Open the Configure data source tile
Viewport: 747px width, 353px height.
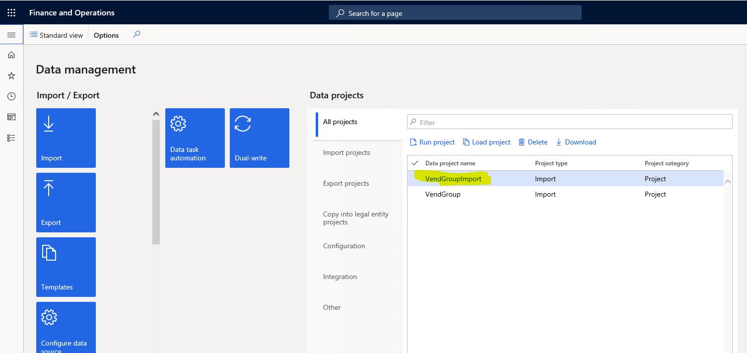pyautogui.click(x=66, y=327)
